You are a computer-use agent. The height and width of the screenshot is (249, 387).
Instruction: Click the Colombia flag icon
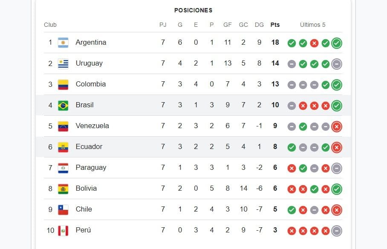click(x=63, y=84)
